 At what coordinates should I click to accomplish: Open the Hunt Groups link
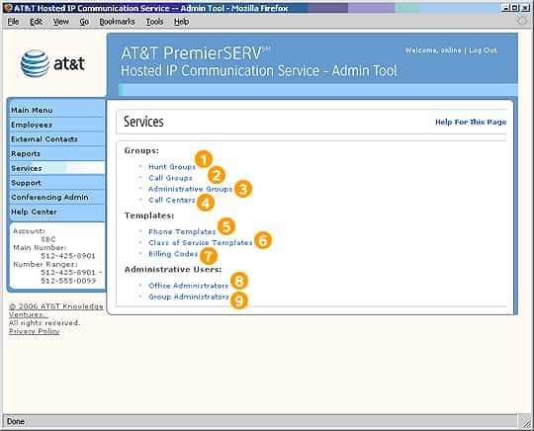point(172,167)
